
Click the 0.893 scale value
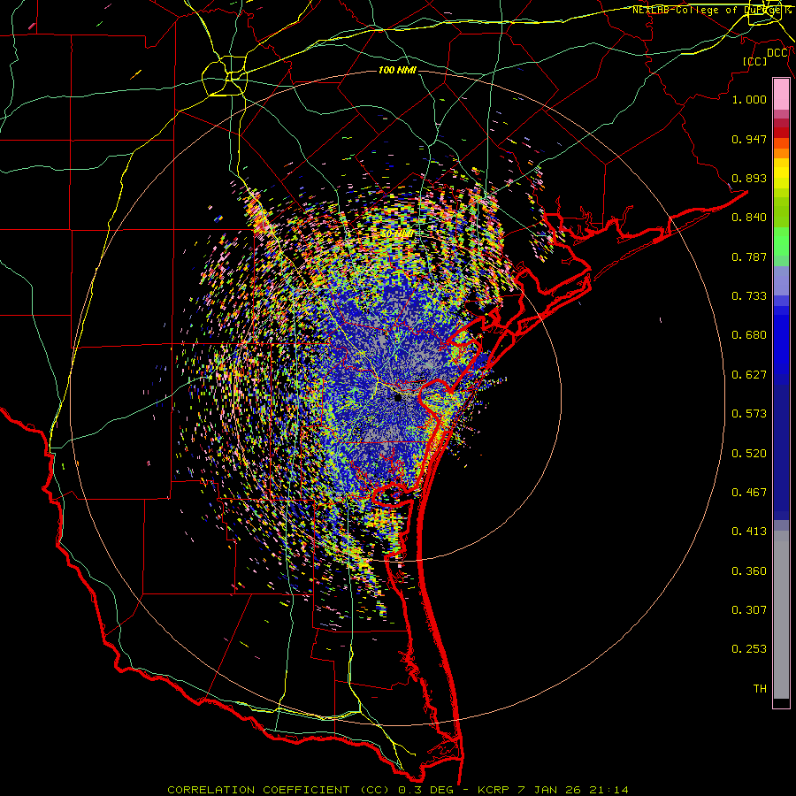749,178
